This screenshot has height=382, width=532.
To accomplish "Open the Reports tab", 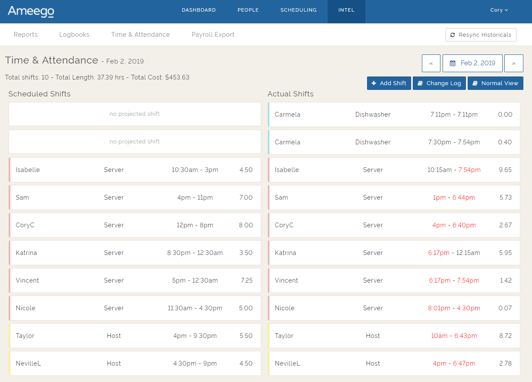I will point(25,35).
